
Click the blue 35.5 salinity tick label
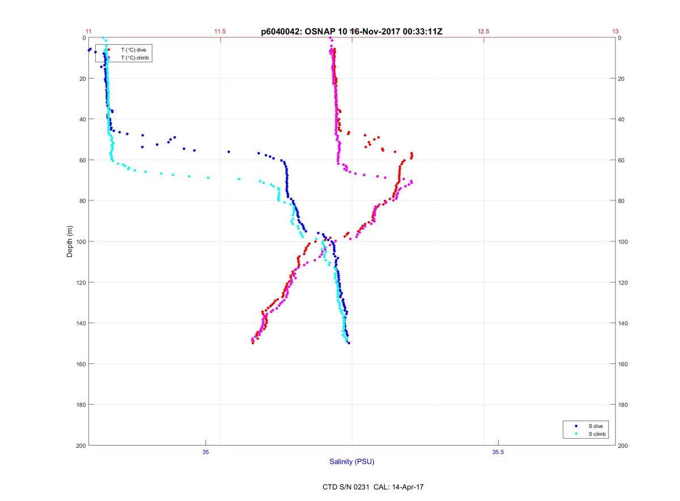coord(498,452)
